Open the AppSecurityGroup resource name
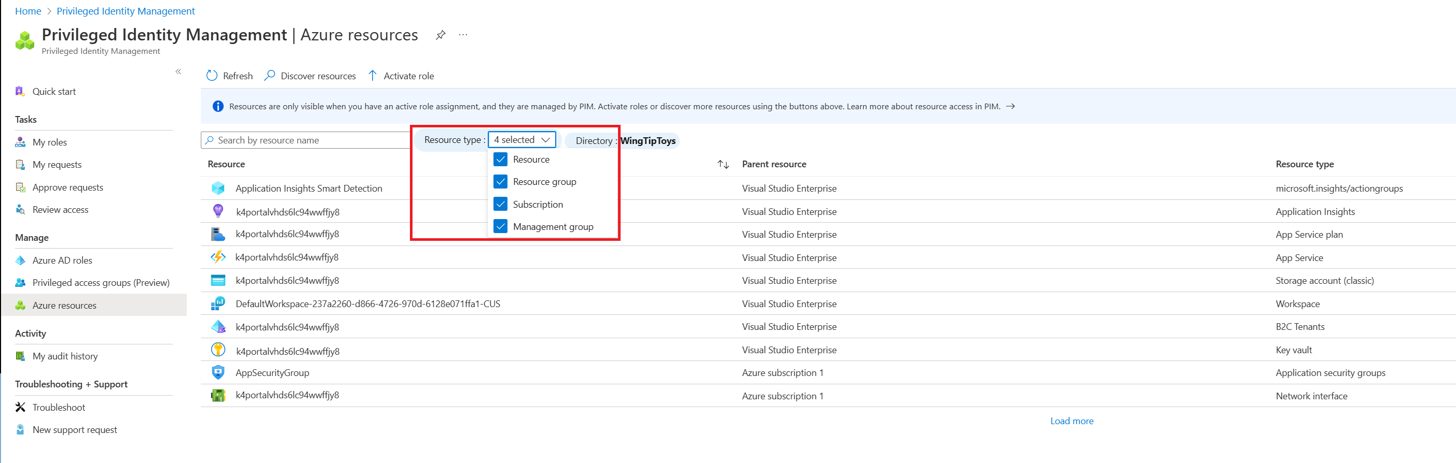Viewport: 1456px width, 463px height. 272,373
